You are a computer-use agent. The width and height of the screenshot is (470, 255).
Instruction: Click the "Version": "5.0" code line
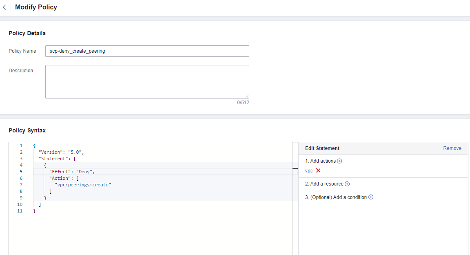pyautogui.click(x=61, y=152)
